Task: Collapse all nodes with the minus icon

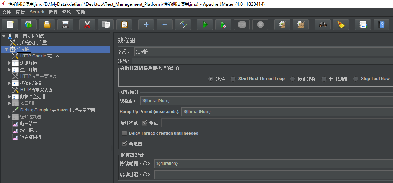Action: coord(165,24)
